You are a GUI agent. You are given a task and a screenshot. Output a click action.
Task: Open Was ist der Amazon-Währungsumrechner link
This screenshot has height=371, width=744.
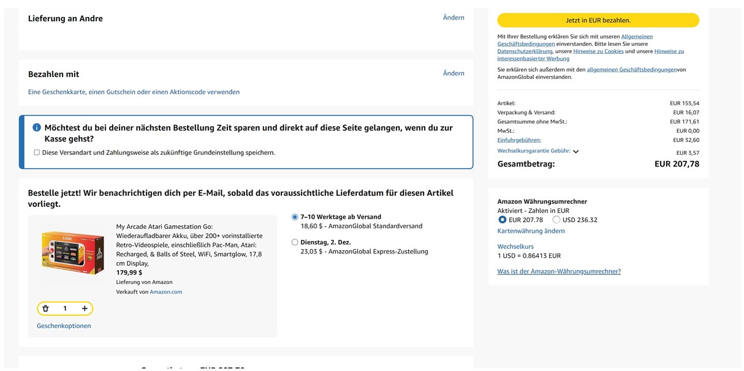tap(558, 271)
